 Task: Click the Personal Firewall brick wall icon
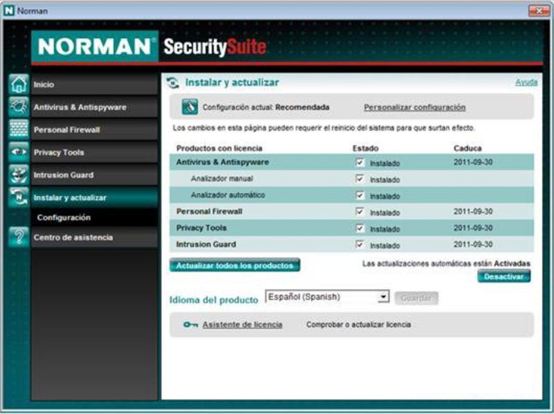pos(19,129)
